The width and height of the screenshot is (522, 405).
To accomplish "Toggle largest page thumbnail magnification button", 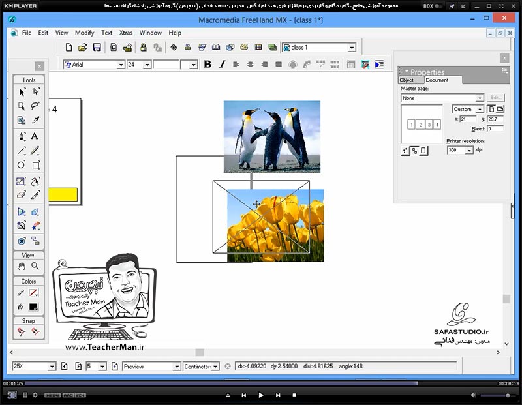I will 423,151.
